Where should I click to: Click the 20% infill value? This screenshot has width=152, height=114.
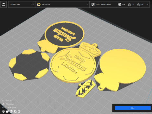point(123,4)
